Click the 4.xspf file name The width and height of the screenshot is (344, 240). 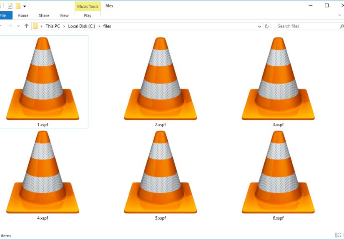click(43, 218)
